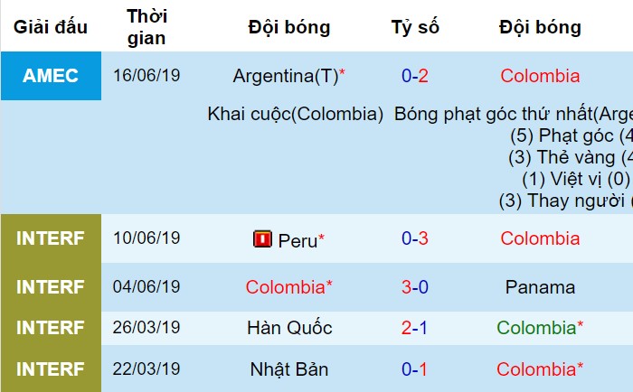This screenshot has height=392, width=633.
Task: Click the 0-2 score of Argentina match
Action: tap(414, 76)
